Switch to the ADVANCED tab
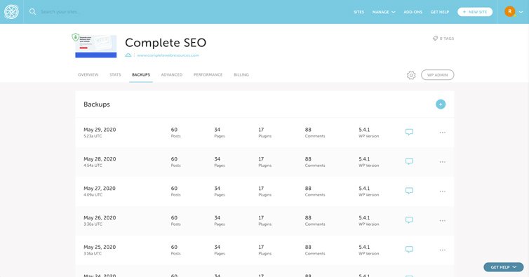Image resolution: width=529 pixels, height=277 pixels. pos(172,74)
